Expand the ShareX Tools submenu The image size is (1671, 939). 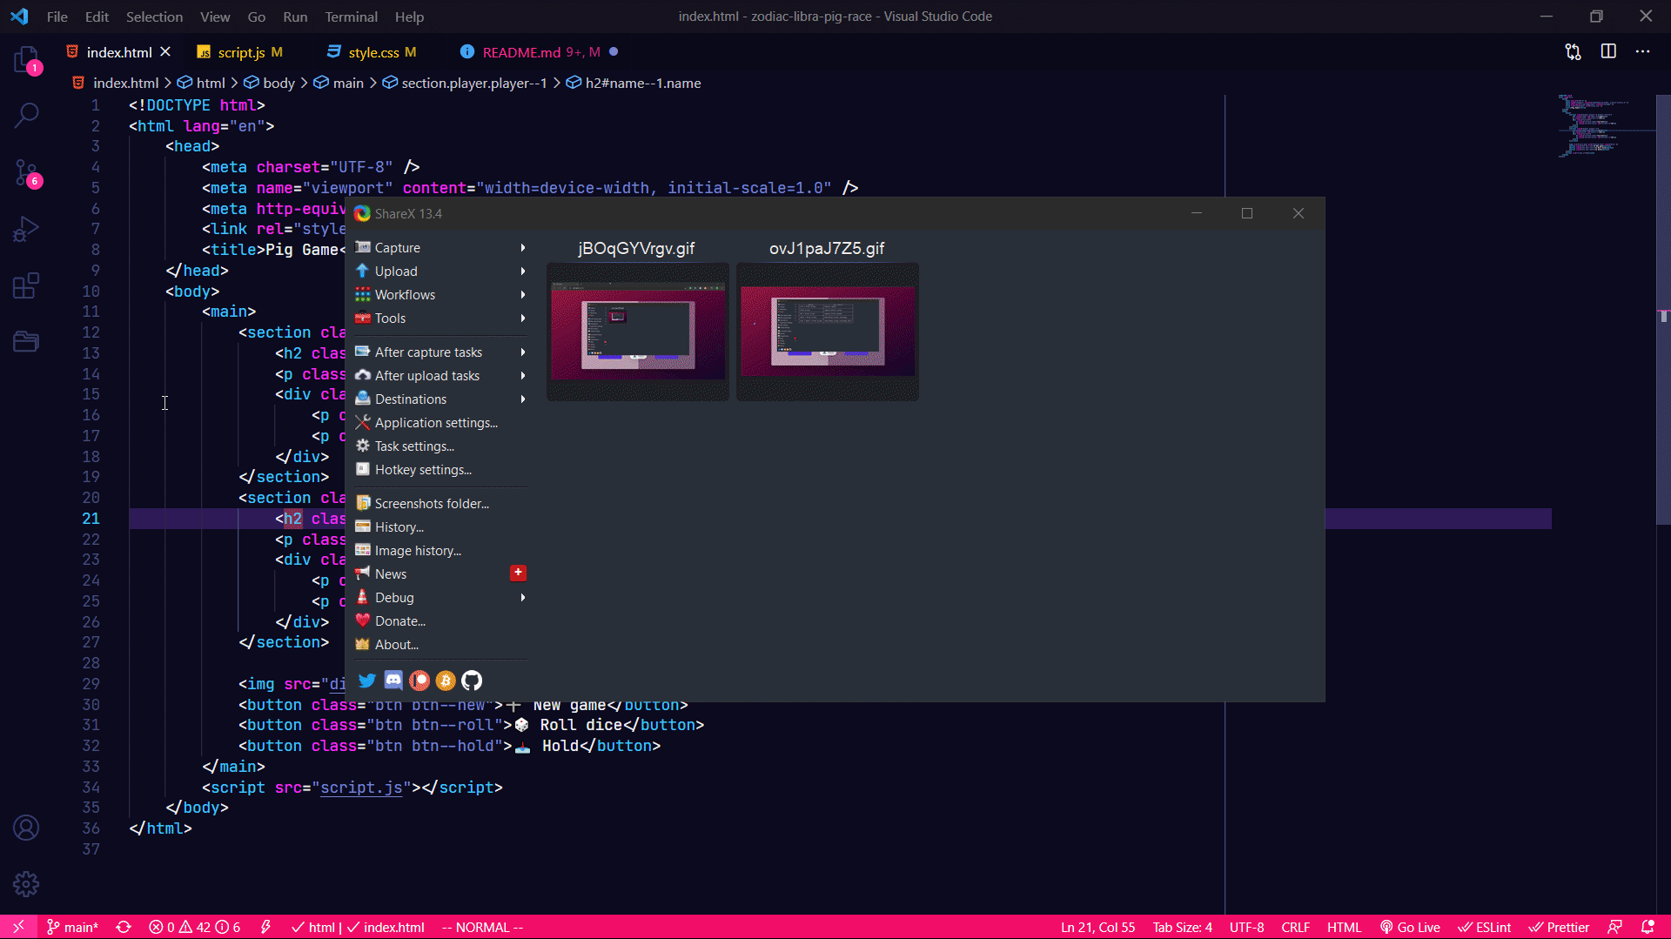click(x=440, y=319)
